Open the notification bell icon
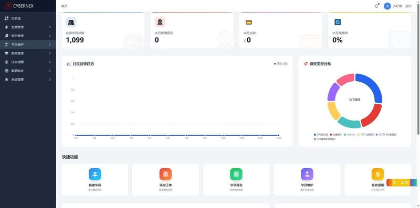Screen dimensions: 420x208 [x=376, y=6]
